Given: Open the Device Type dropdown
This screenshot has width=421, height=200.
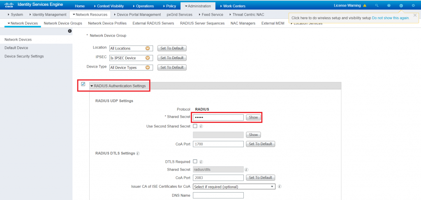Looking at the screenshot, I should coord(131,68).
